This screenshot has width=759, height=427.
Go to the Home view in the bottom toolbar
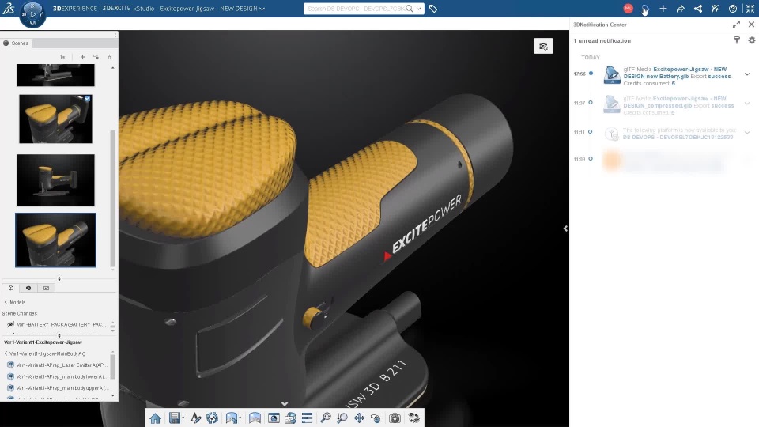(155, 418)
